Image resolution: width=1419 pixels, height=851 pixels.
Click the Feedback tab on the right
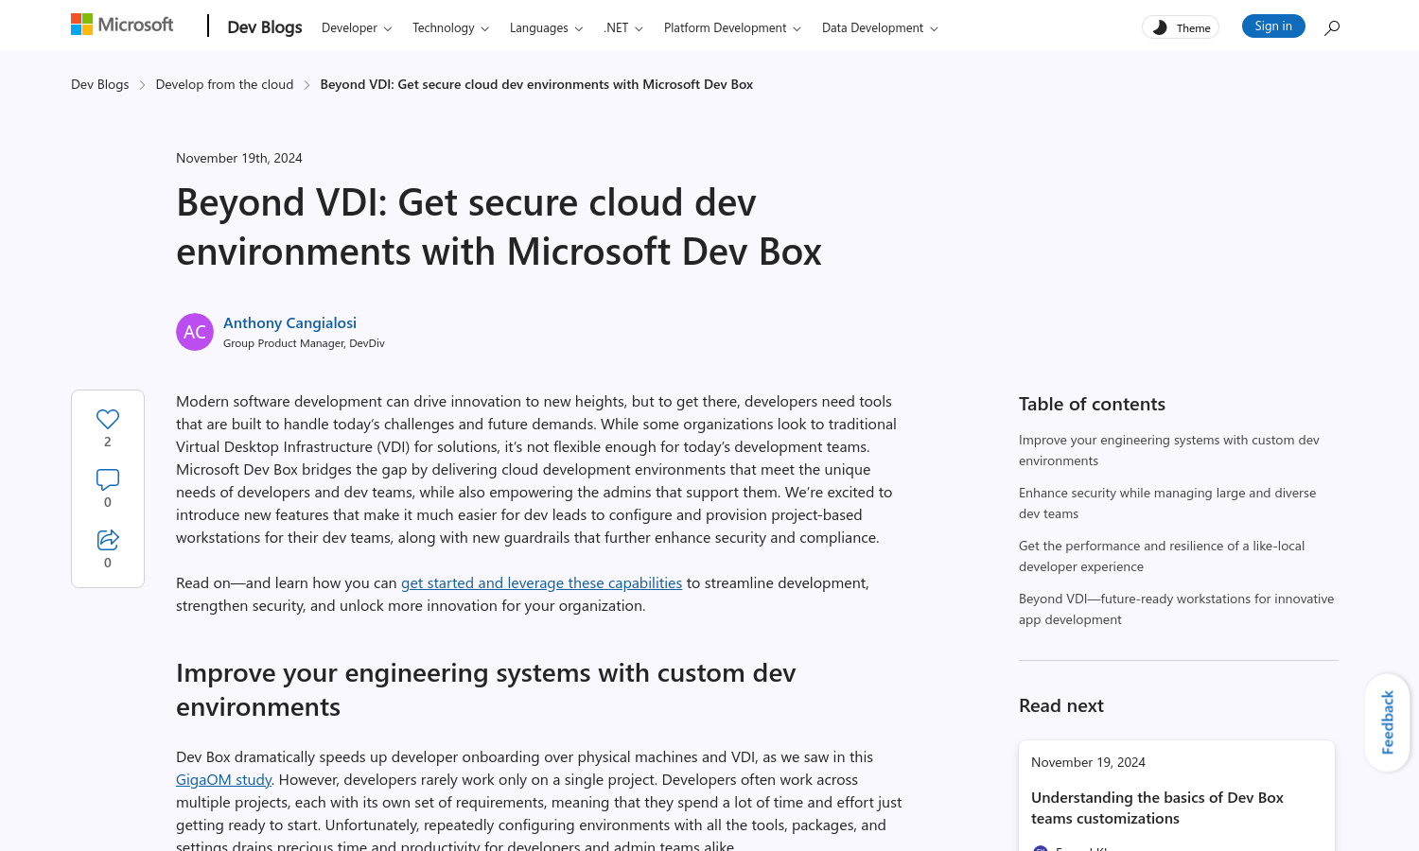pyautogui.click(x=1387, y=722)
